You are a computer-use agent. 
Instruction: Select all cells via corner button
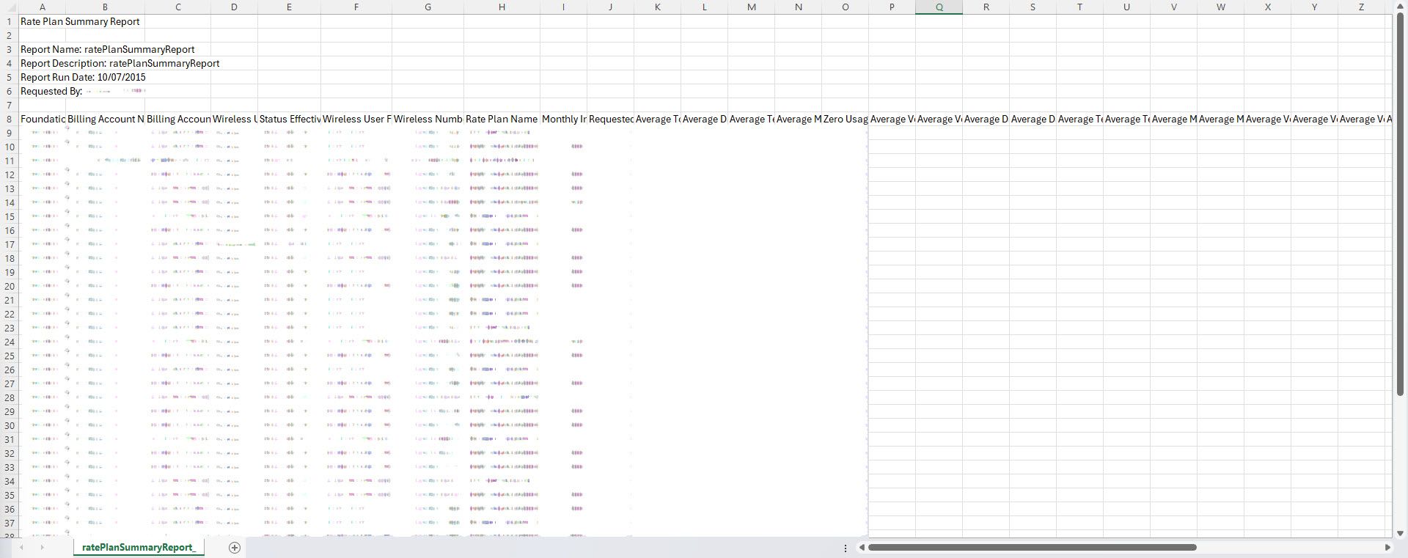coord(10,7)
